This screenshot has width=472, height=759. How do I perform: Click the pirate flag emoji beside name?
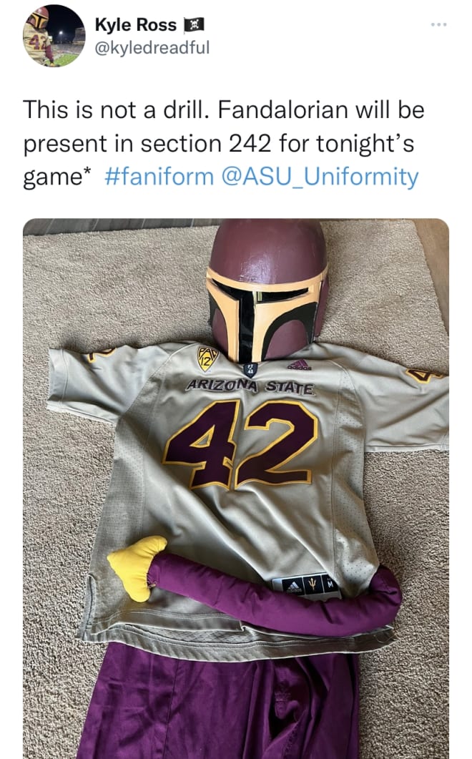194,24
